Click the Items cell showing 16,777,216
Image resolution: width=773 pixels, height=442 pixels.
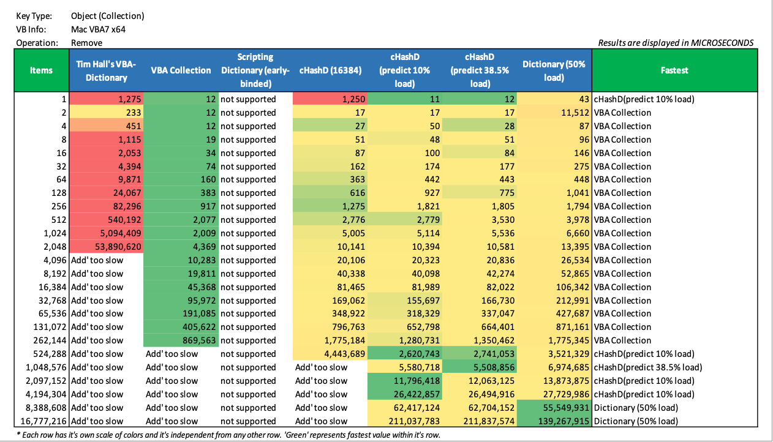(x=42, y=421)
